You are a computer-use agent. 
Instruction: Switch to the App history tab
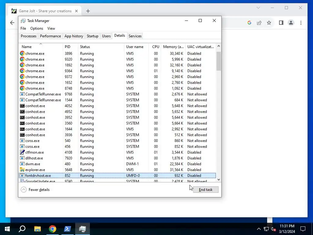[x=74, y=36]
